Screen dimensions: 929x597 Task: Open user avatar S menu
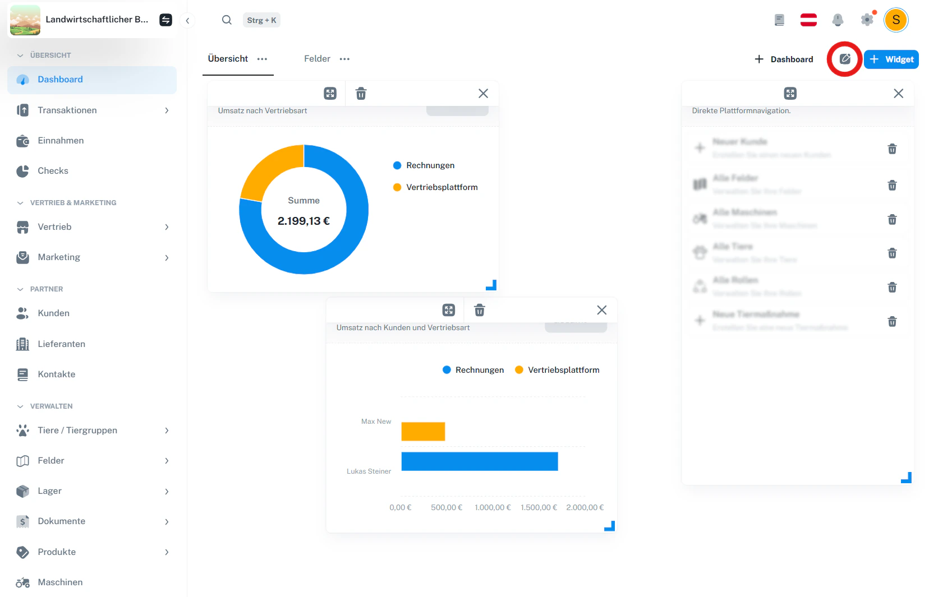click(x=896, y=20)
